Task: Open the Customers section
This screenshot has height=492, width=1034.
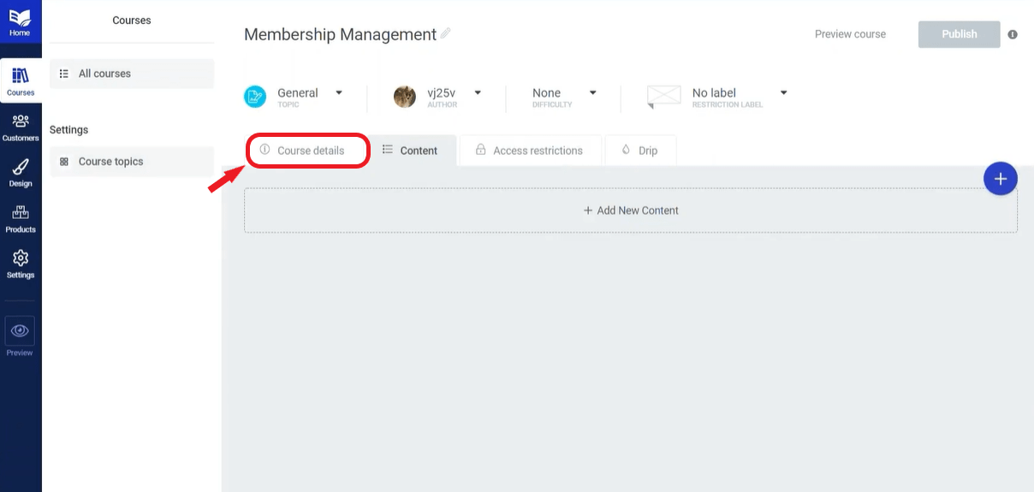Action: coord(21,127)
